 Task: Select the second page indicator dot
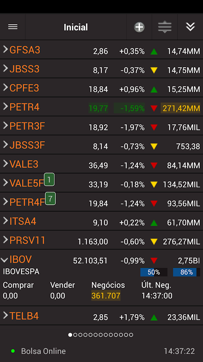tap(75, 335)
